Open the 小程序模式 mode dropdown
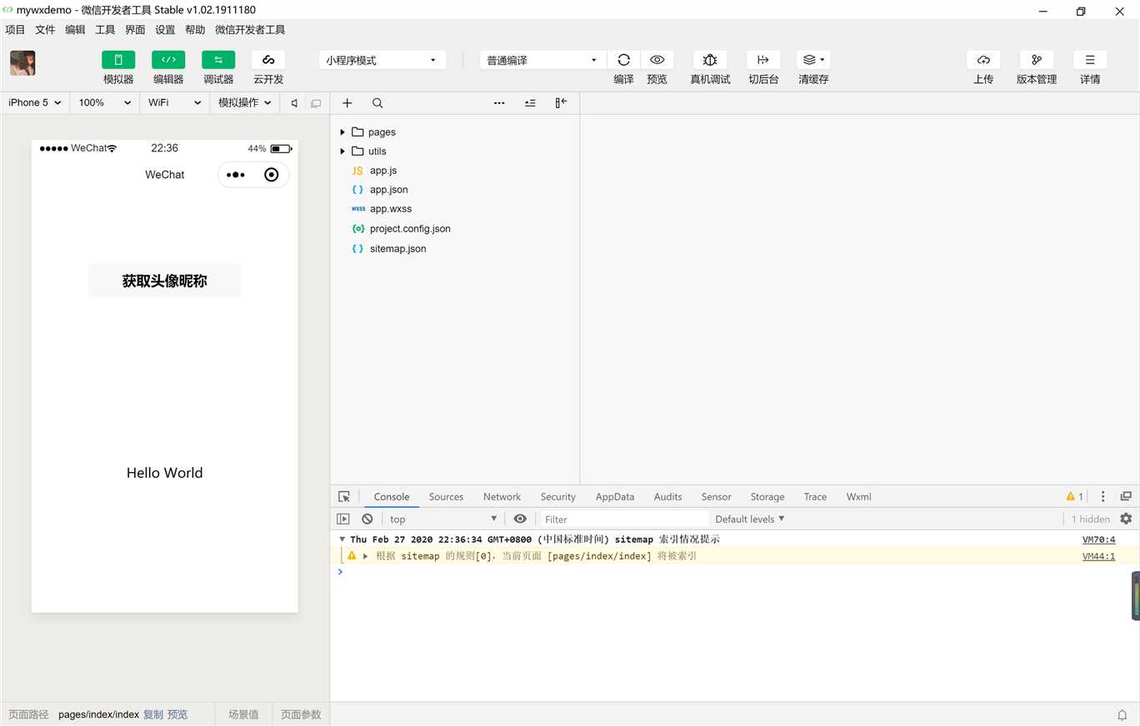The image size is (1140, 726). point(382,60)
